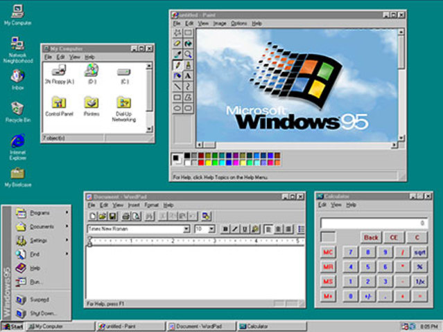Select the Rounded Rectangle tool in Paint
This screenshot has width=443, height=332.
pos(188,108)
